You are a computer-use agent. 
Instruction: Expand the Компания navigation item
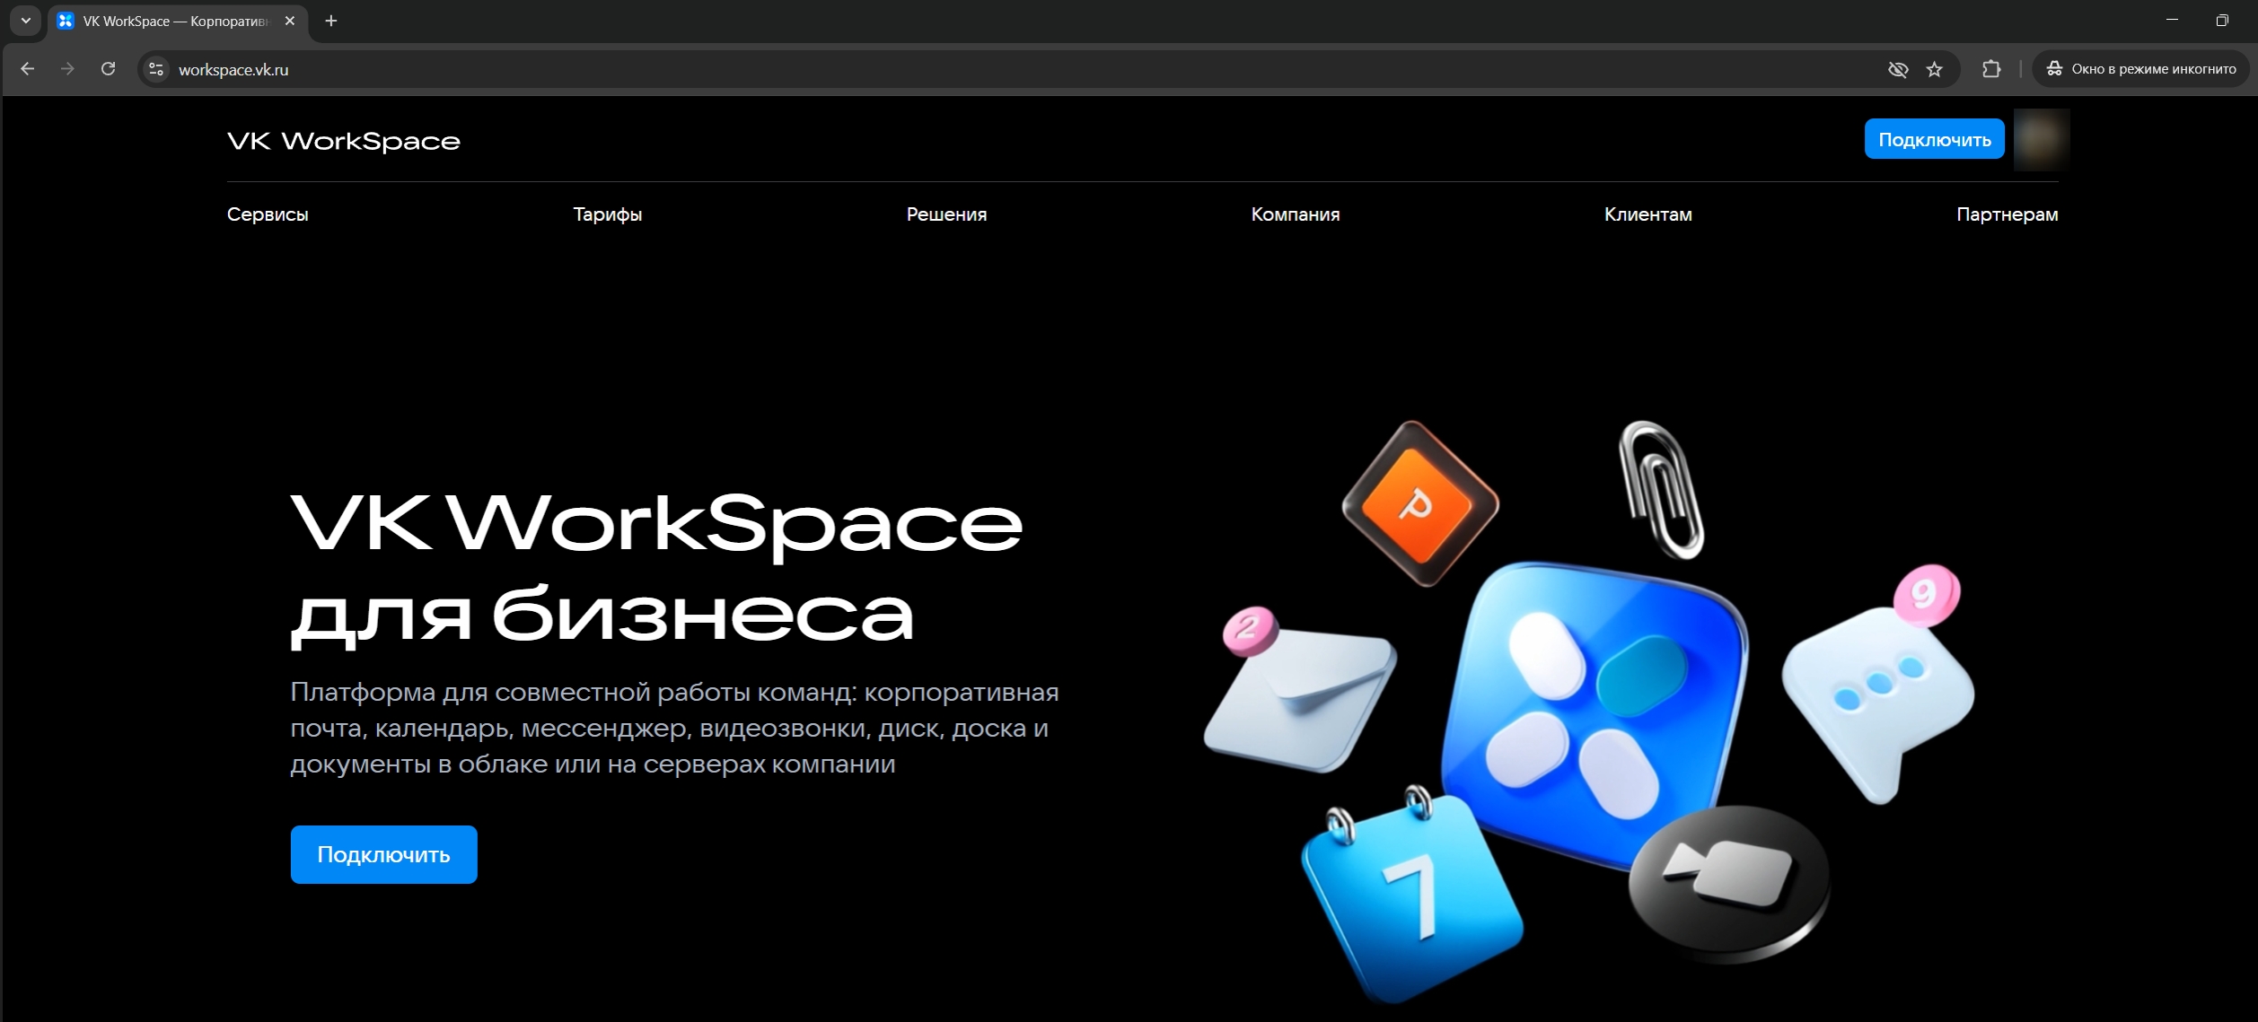(1295, 214)
